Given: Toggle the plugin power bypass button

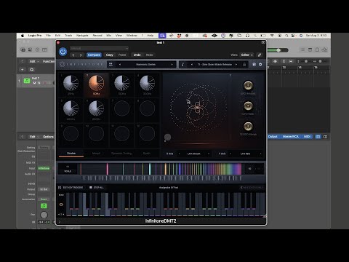Looking at the screenshot, I should coord(63,52).
